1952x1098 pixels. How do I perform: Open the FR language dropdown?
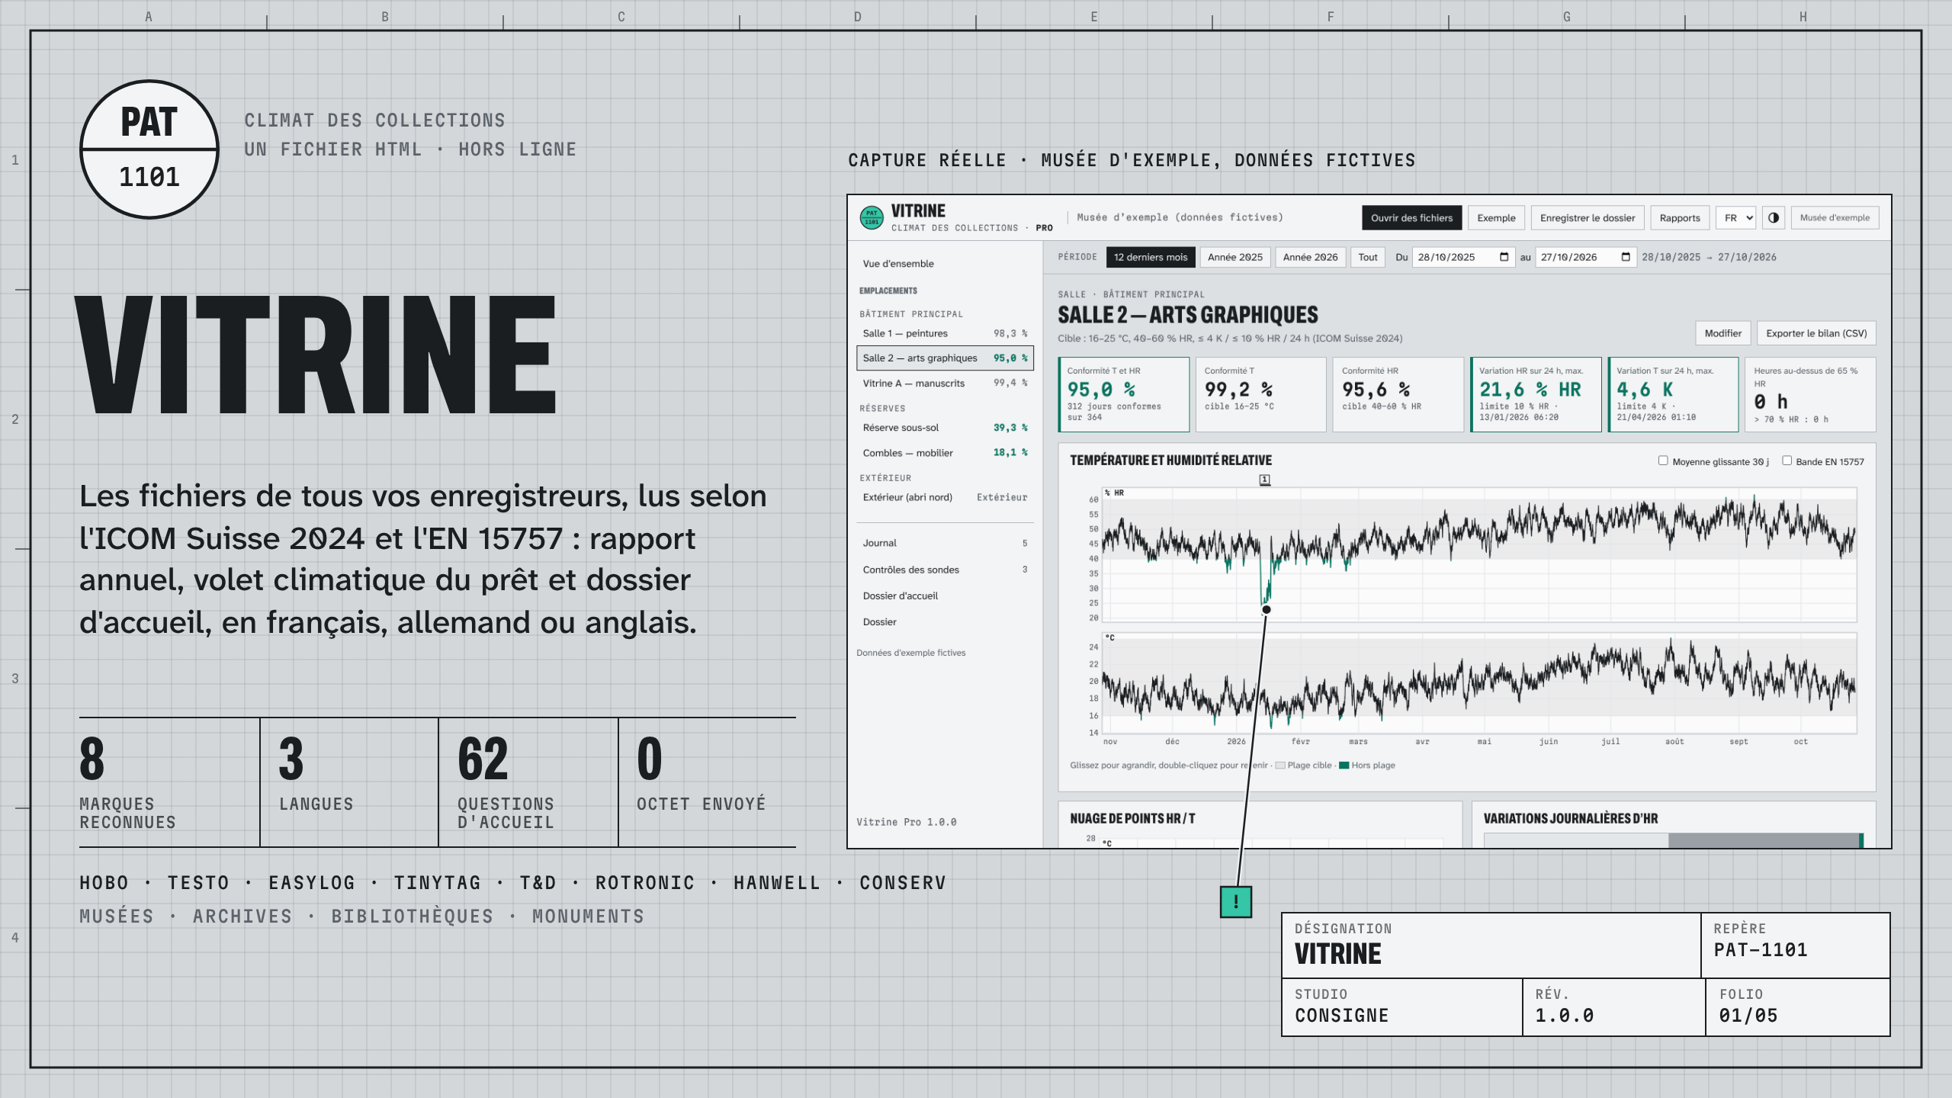[1735, 218]
